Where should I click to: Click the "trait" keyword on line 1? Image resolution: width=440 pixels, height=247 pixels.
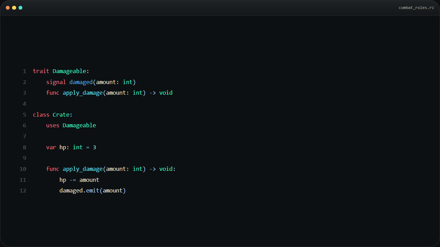[x=41, y=71]
